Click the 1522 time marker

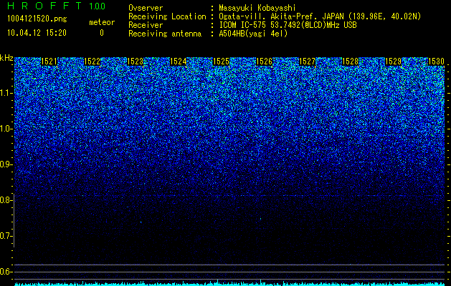[x=92, y=61]
